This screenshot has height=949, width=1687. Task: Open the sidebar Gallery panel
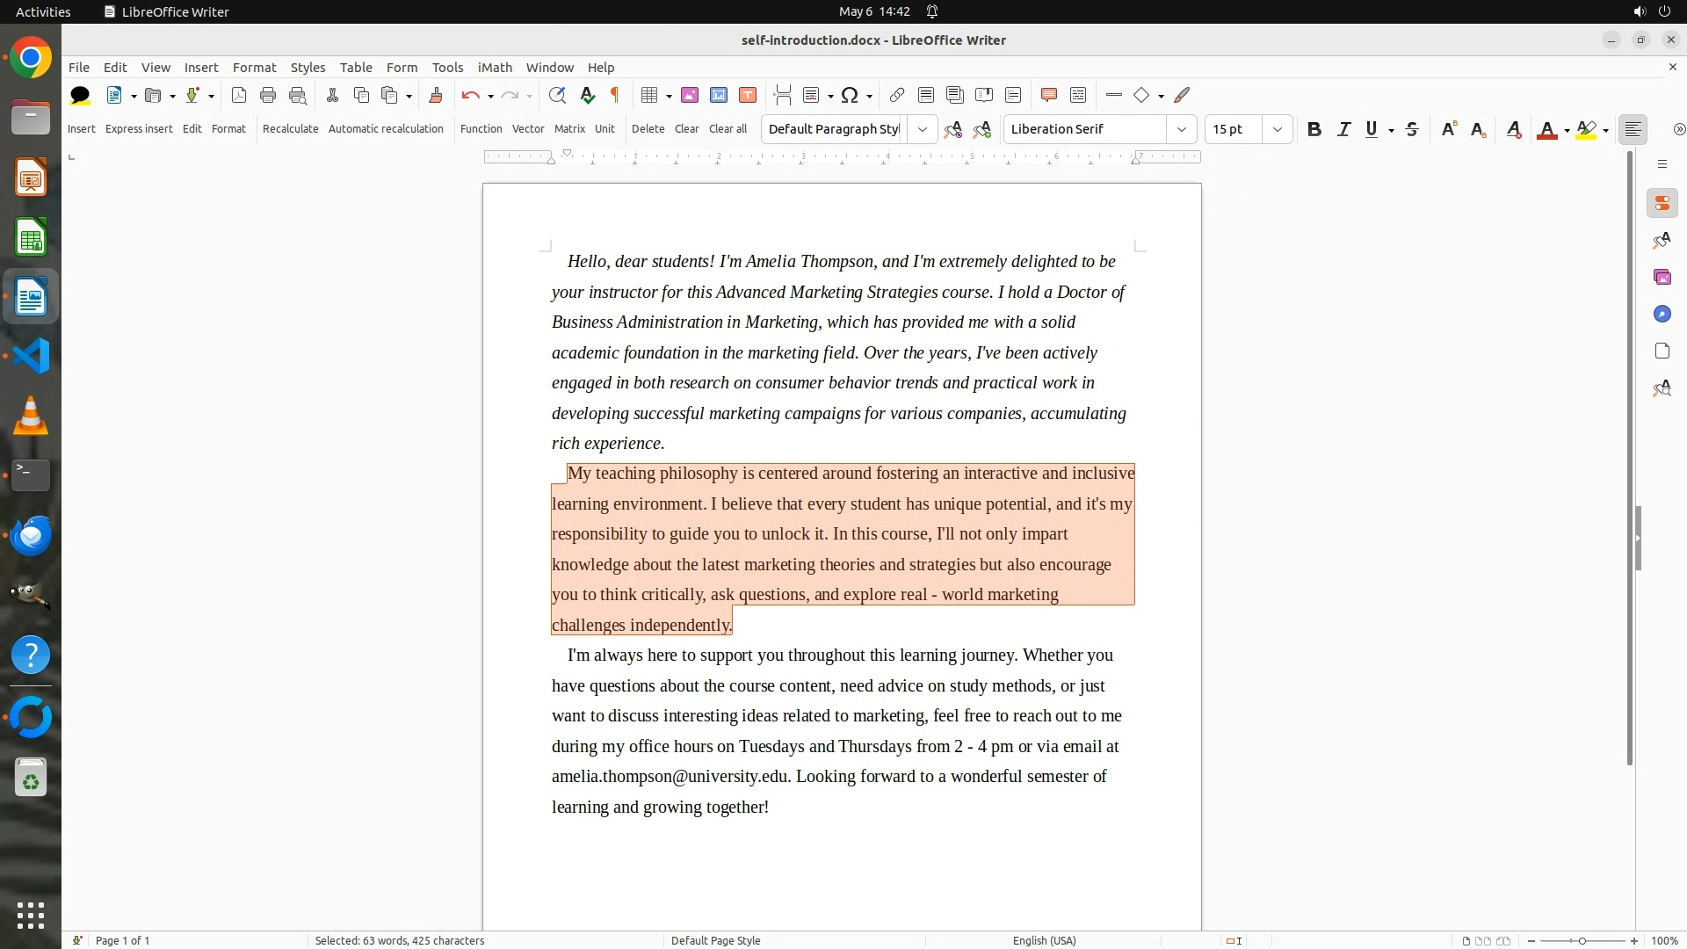point(1662,277)
